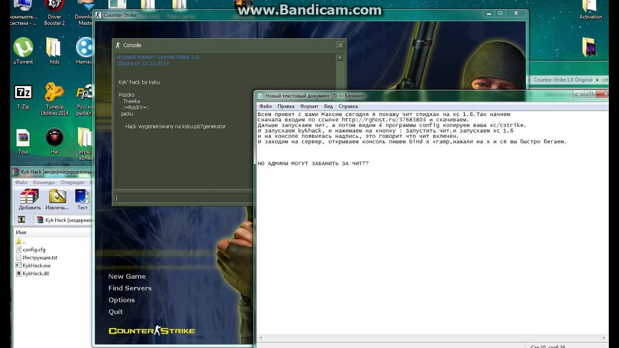Maximize the Notepad window
This screenshot has width=619, height=348.
(x=590, y=95)
